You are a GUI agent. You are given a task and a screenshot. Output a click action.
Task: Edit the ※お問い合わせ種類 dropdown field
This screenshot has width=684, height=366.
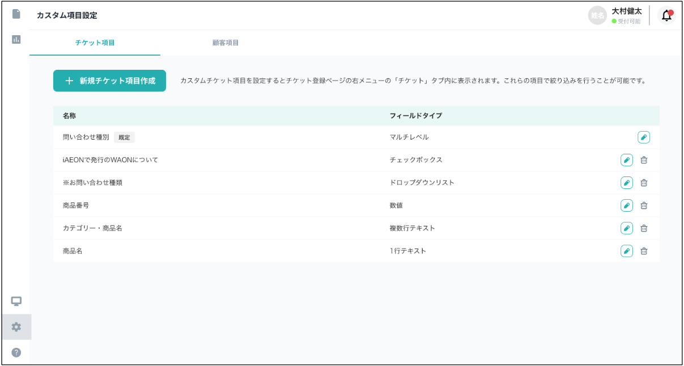coord(626,183)
